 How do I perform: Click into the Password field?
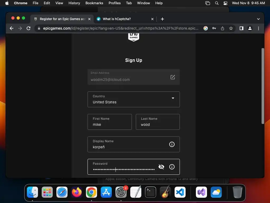coord(134,167)
